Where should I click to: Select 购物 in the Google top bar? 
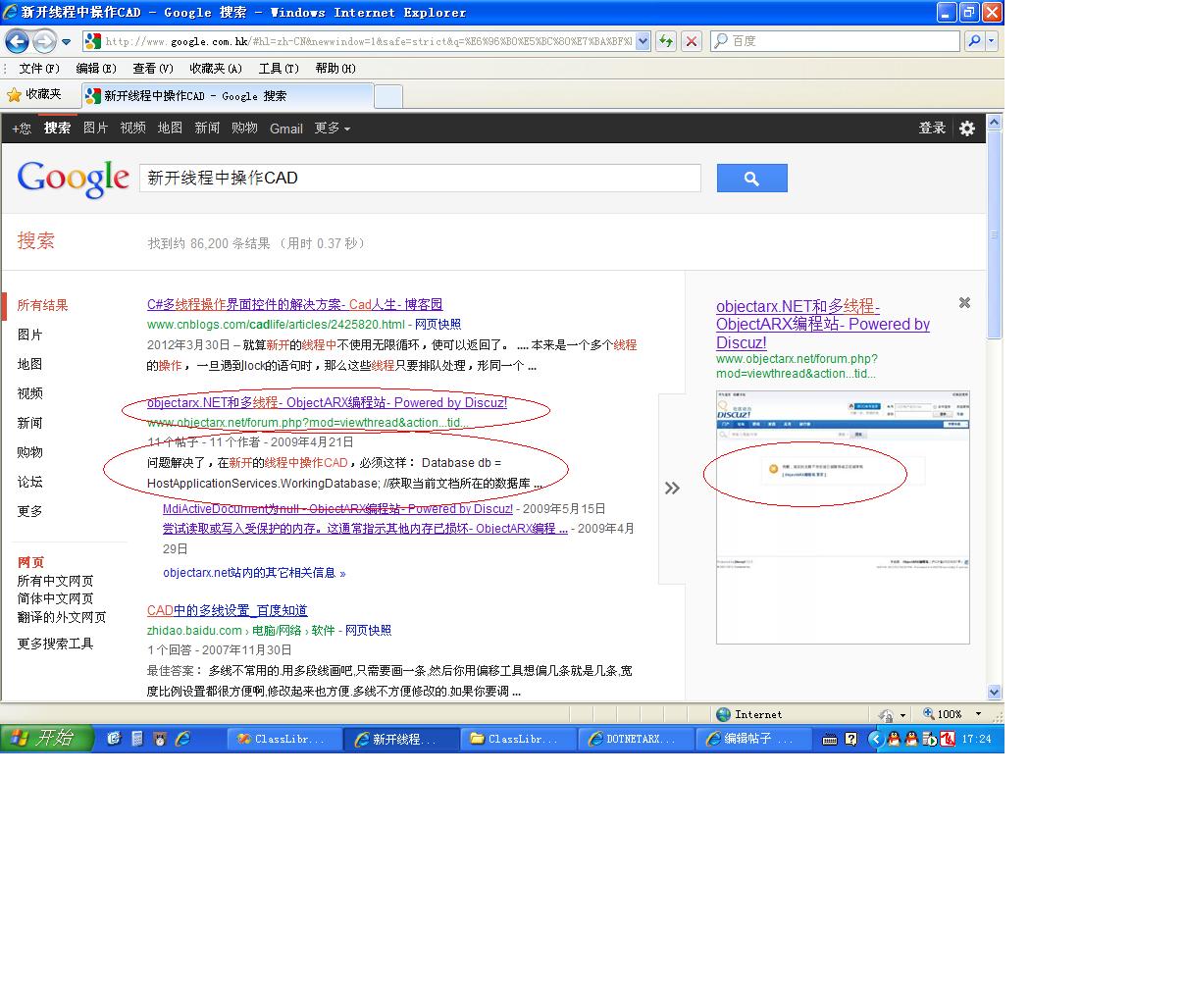click(244, 129)
